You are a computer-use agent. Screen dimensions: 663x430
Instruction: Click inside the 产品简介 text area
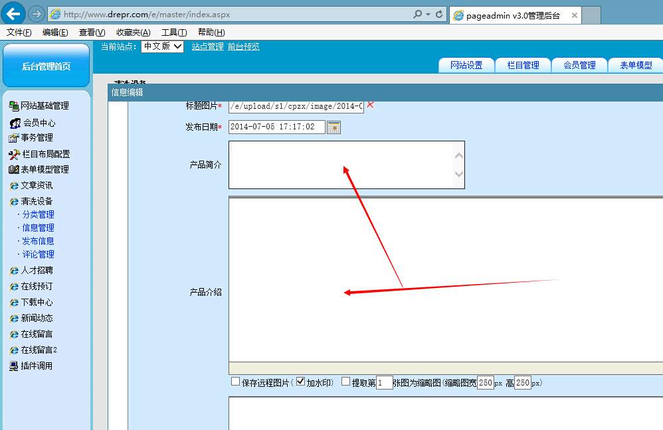point(339,165)
